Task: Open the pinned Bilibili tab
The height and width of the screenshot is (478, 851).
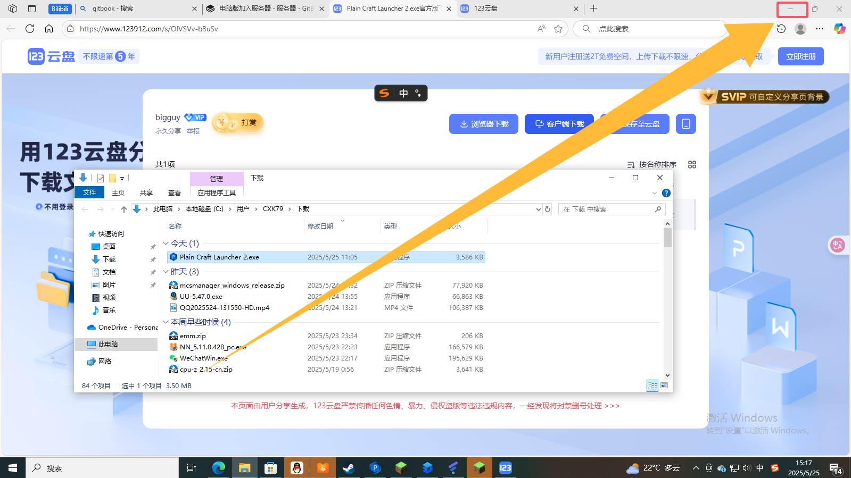Action: tap(60, 9)
